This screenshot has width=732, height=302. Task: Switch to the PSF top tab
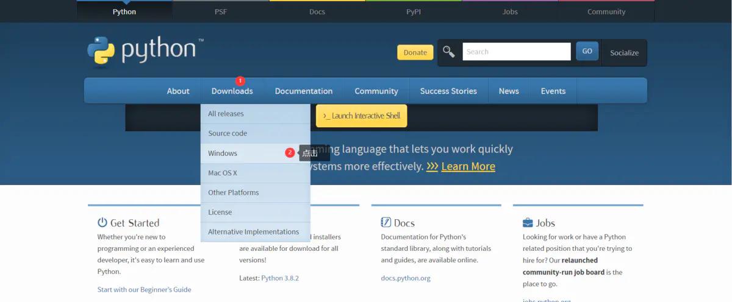coord(221,12)
